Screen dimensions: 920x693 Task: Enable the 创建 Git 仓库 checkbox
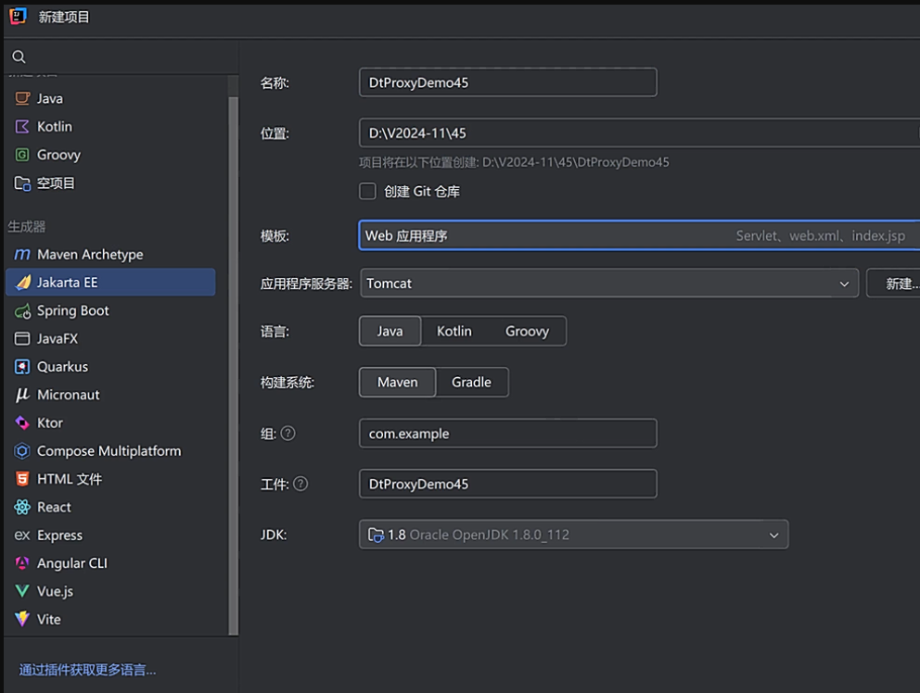367,191
